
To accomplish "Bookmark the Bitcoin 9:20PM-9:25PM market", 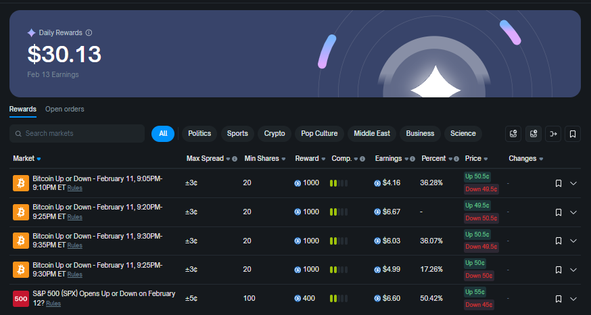I will pos(559,212).
